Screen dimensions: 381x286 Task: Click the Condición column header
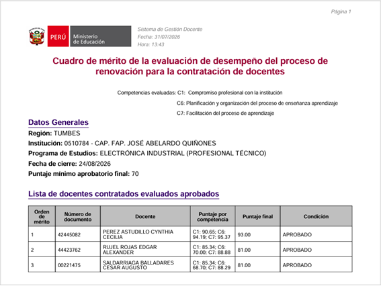316,216
